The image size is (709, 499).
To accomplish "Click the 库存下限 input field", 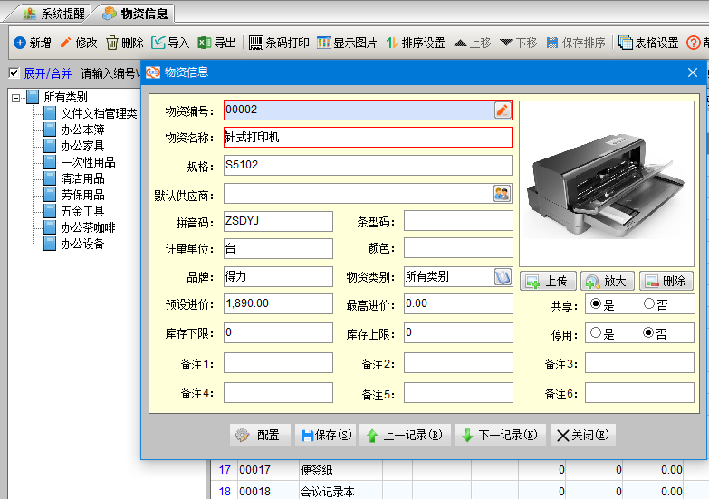I will (x=278, y=332).
